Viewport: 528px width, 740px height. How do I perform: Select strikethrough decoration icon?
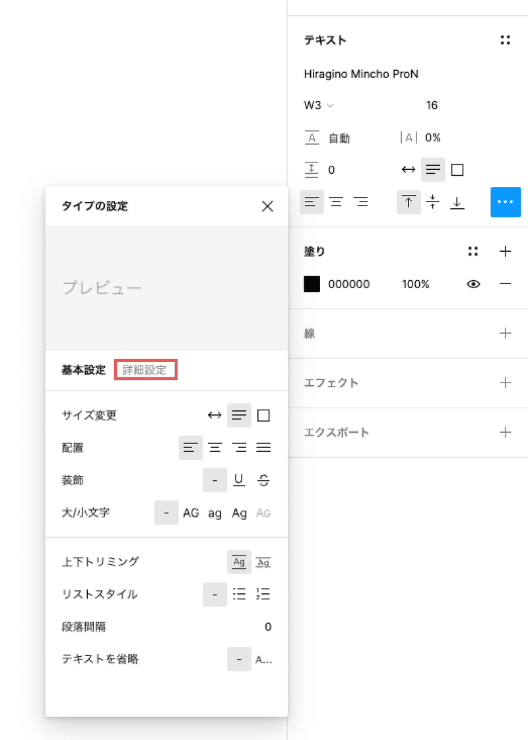pos(263,480)
